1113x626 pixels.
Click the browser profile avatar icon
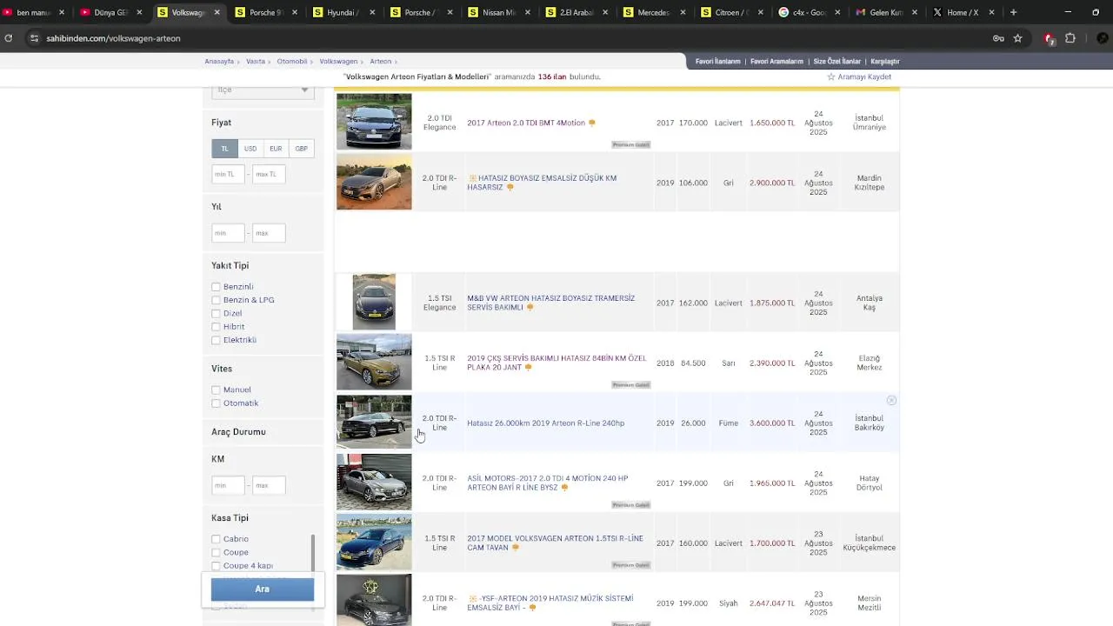pos(1103,38)
